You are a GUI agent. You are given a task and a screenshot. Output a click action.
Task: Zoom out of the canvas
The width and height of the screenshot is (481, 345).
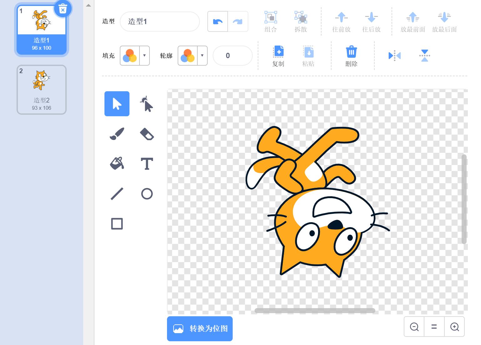click(x=414, y=327)
